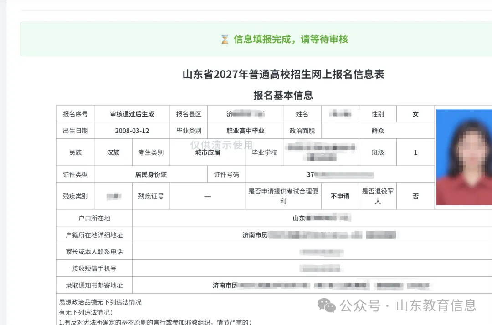Viewport: 492px width, 325px height.
Task: Click the value '职业高中毕业'
Action: point(246,131)
